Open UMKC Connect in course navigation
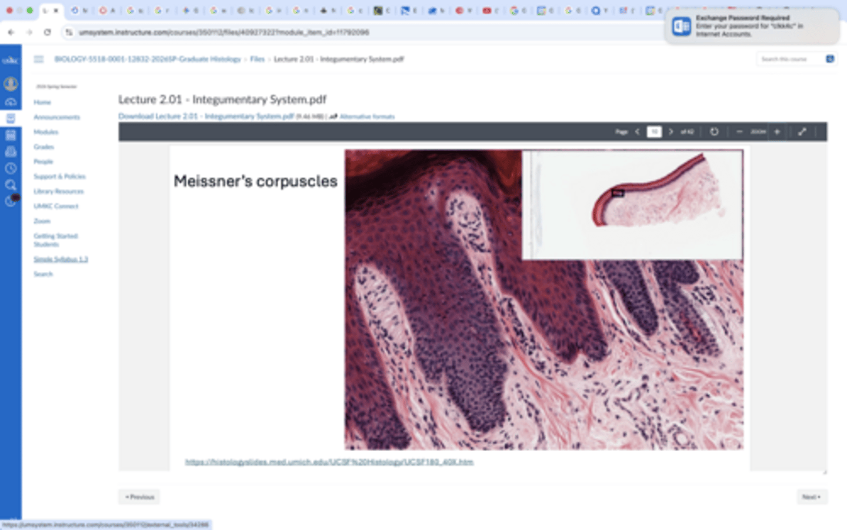 (x=56, y=206)
